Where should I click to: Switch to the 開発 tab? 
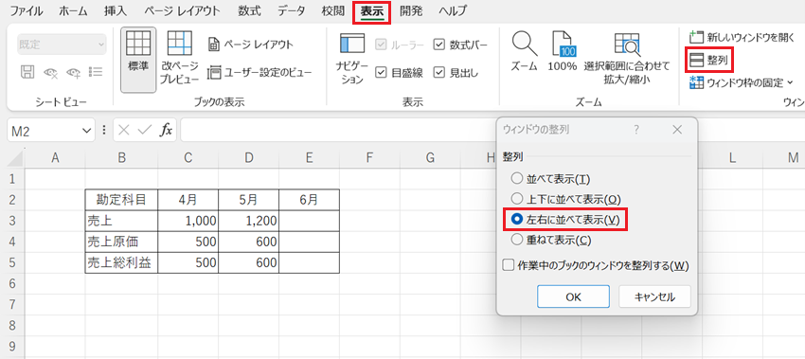pyautogui.click(x=412, y=11)
